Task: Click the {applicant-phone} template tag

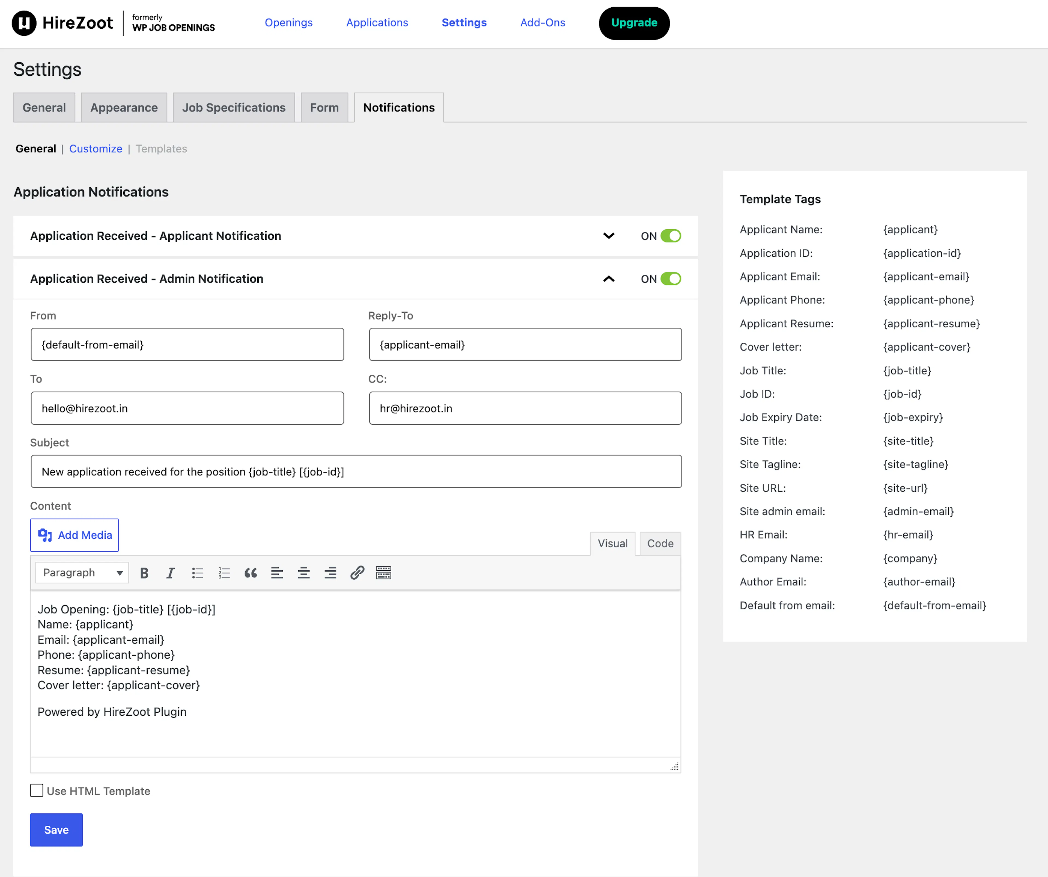Action: [x=928, y=300]
